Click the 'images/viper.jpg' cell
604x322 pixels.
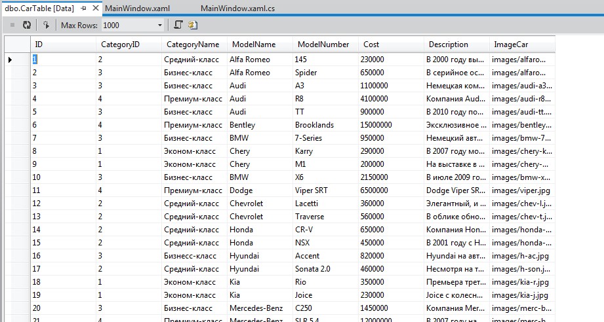(522, 190)
